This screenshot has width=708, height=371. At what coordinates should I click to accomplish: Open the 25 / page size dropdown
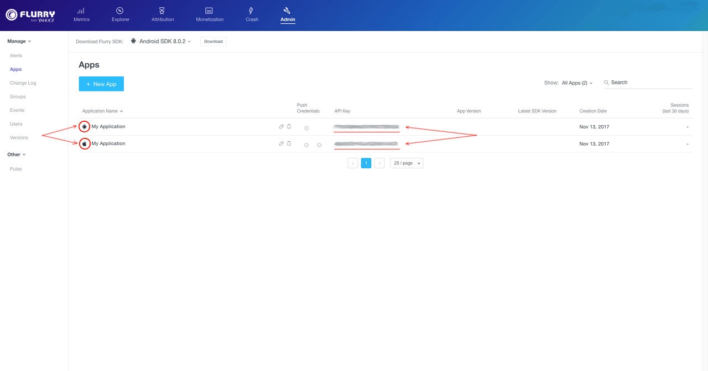coord(407,163)
